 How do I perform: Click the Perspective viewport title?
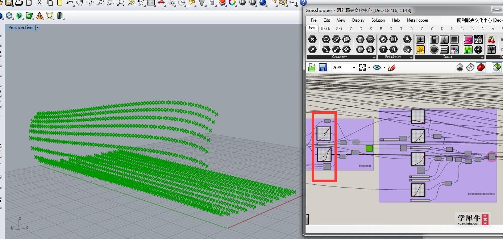tap(20, 28)
